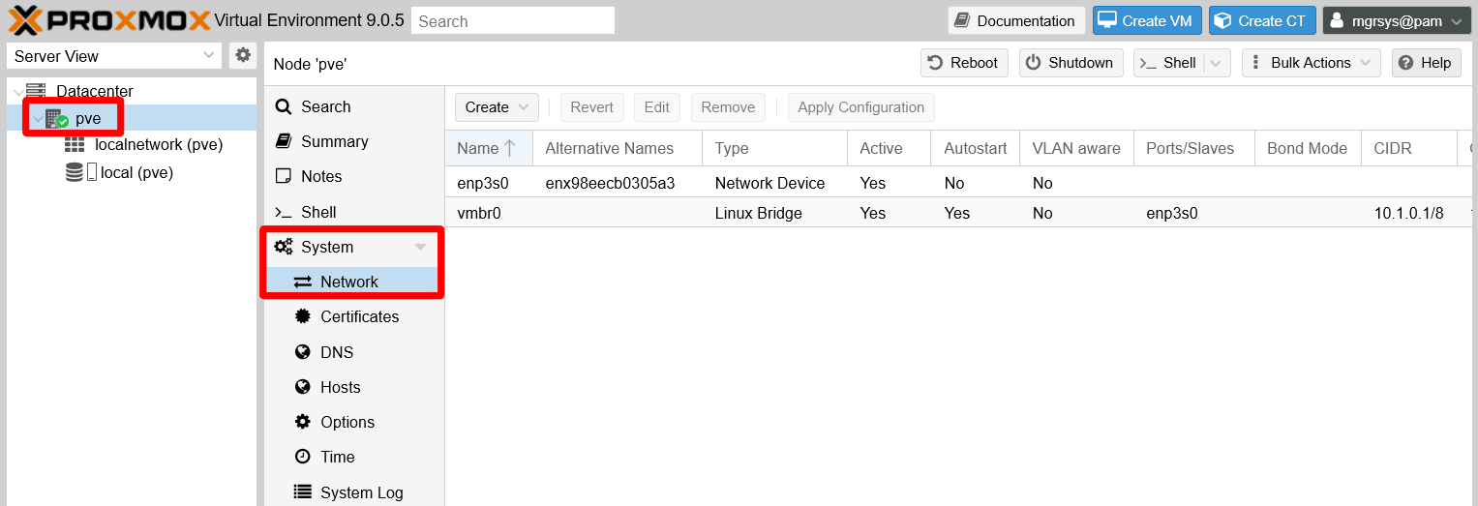
Task: Collapse the System menu section arrow
Action: tap(420, 247)
